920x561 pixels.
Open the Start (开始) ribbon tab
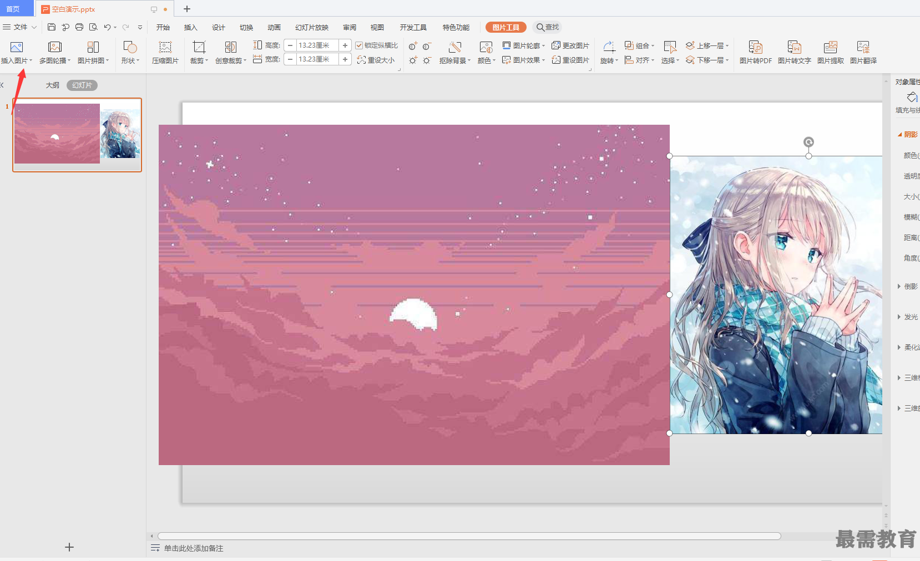click(x=163, y=27)
